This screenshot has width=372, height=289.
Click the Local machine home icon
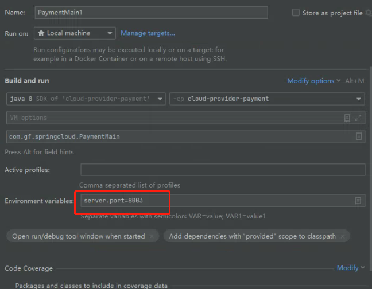(x=41, y=33)
